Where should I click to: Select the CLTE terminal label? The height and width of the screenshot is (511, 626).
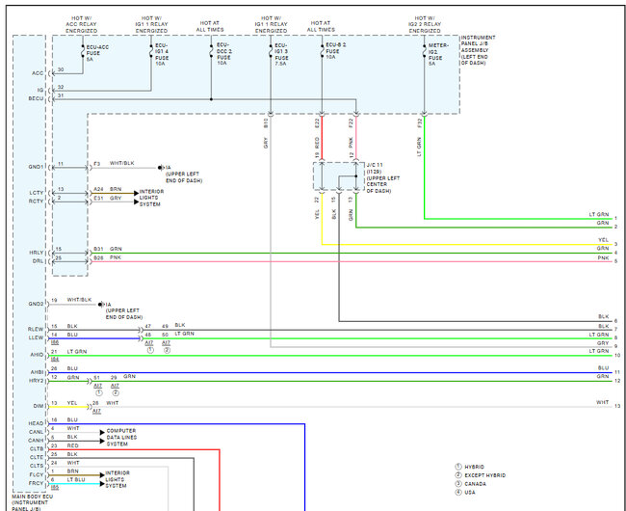point(37,457)
